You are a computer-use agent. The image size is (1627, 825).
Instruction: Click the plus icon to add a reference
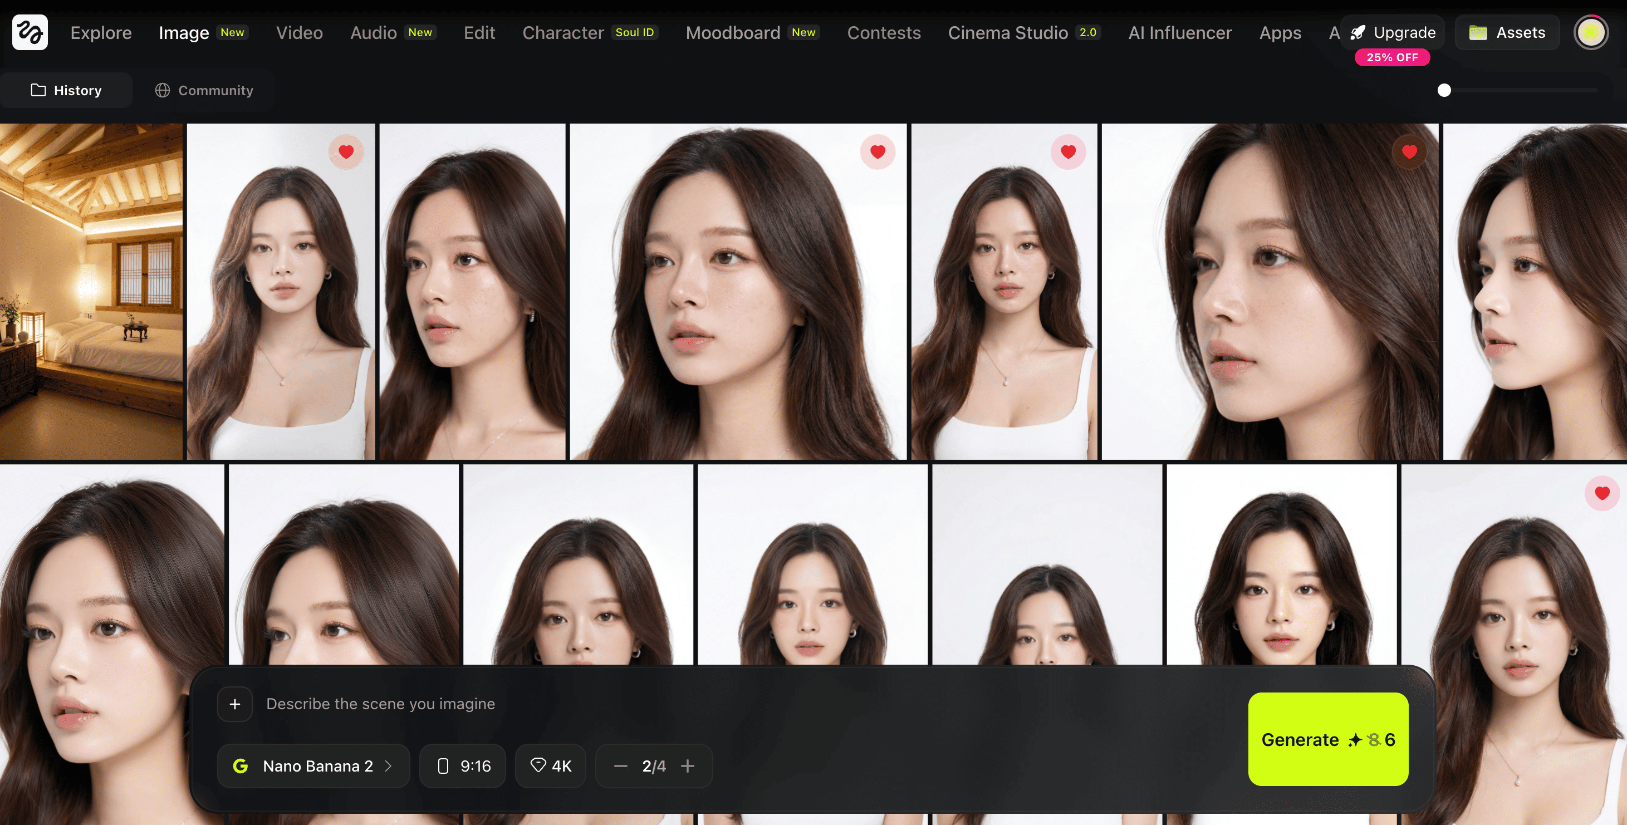pyautogui.click(x=234, y=704)
